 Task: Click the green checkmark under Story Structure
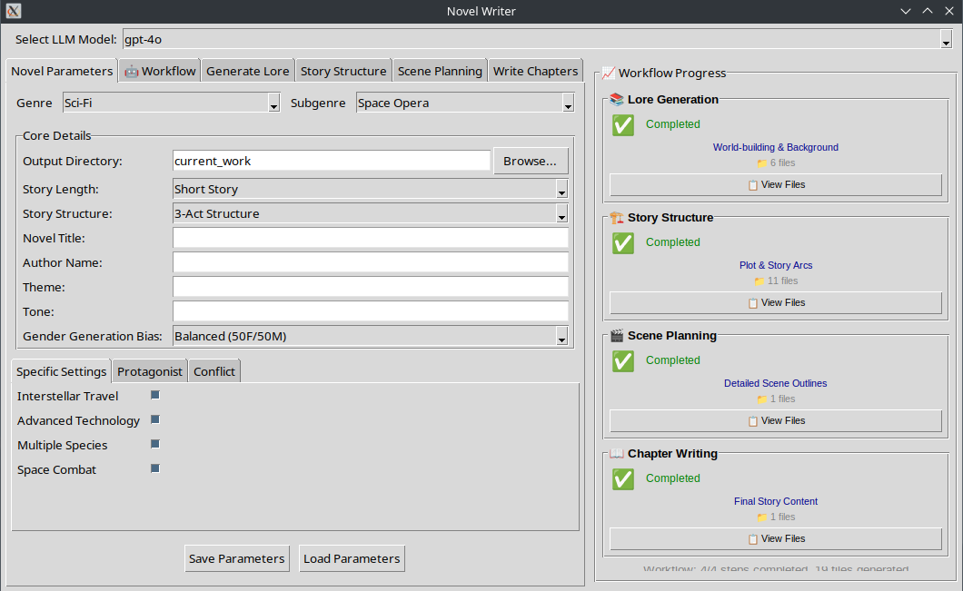coord(623,243)
